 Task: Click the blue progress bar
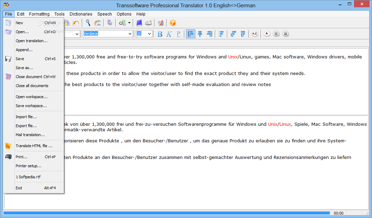coord(167,213)
